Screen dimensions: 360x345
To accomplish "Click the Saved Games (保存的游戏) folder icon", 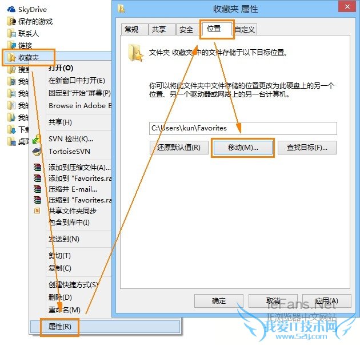I will coord(11,21).
